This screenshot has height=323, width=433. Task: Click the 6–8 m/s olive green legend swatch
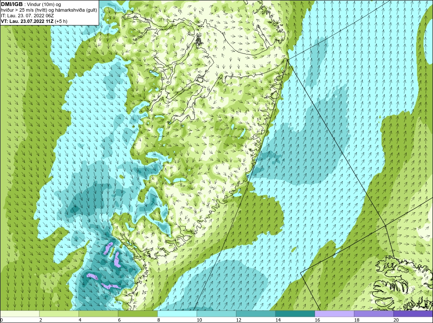tap(138, 313)
